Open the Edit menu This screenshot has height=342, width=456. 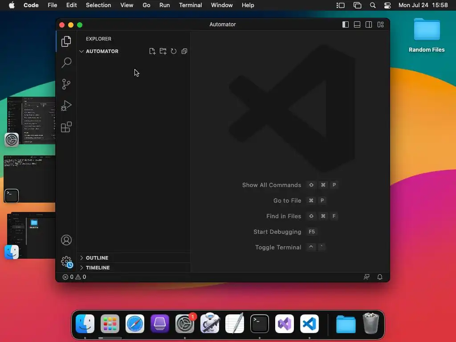point(72,5)
